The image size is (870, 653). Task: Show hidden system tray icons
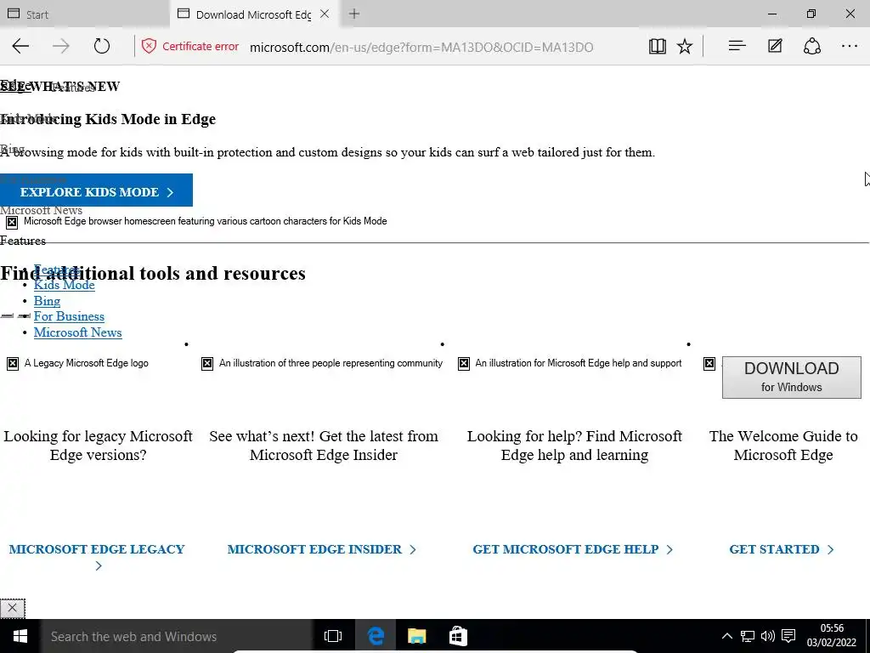coord(727,636)
